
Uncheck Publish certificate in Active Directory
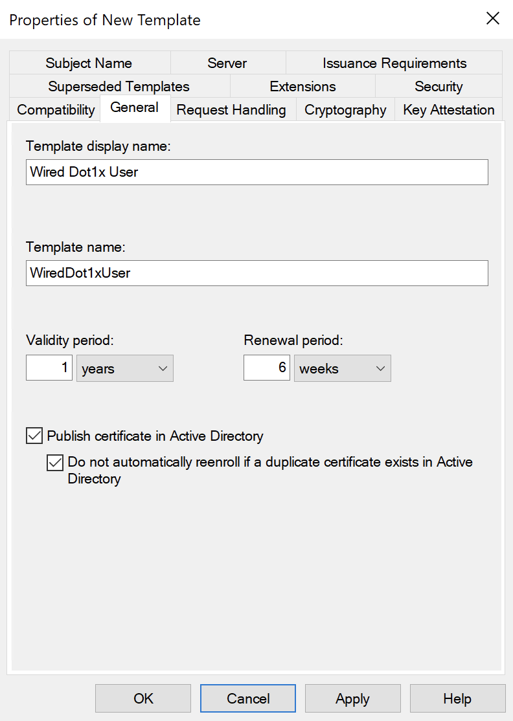34,436
